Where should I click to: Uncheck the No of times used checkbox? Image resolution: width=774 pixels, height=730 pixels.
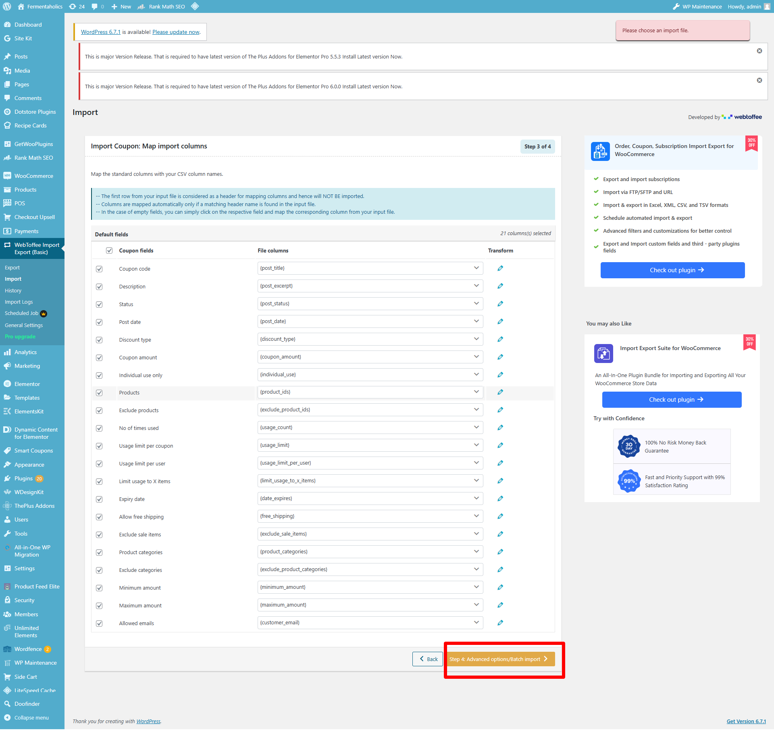99,428
